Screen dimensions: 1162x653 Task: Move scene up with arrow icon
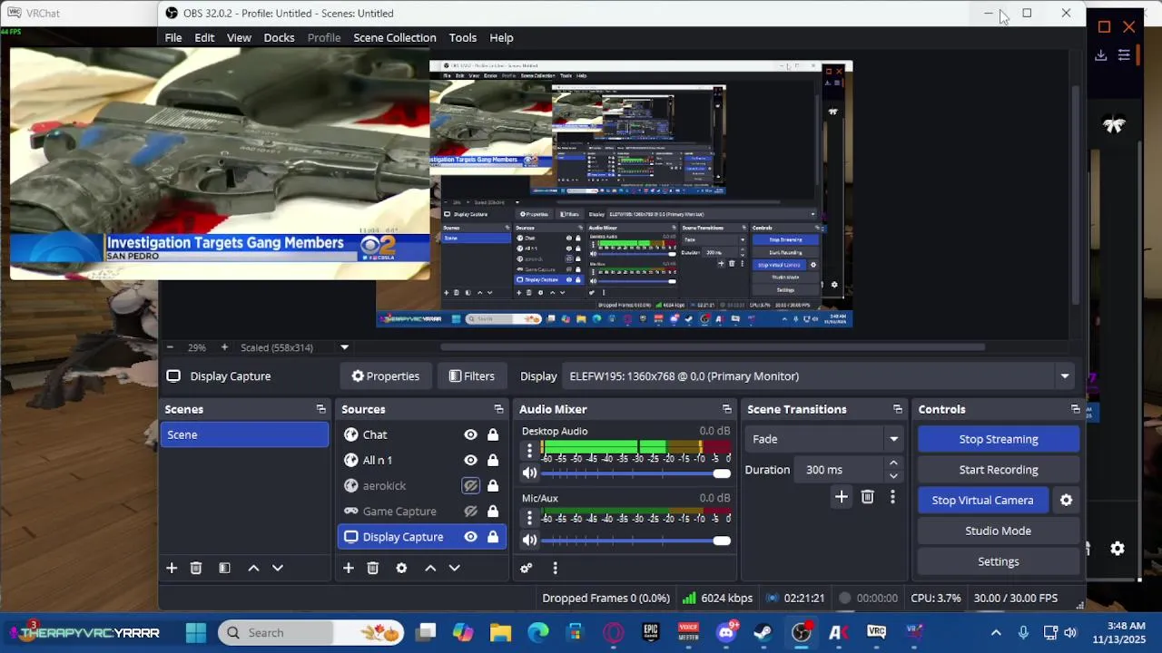(253, 568)
